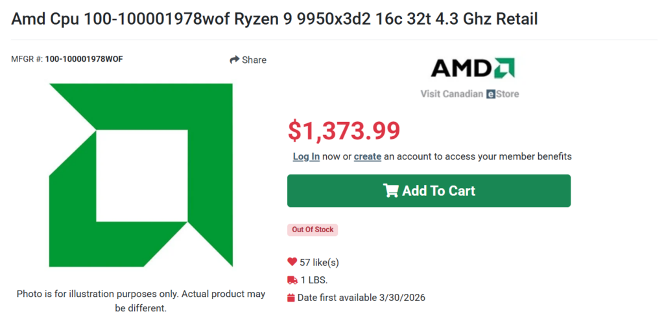Click the red shipping truck icon

tap(292, 280)
